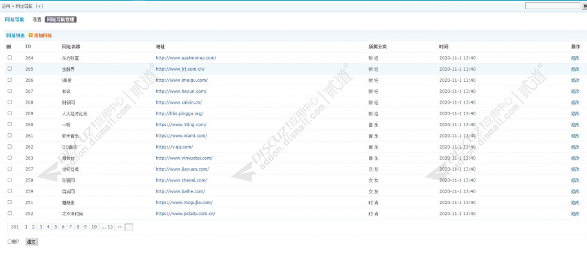
Task: Open the eastmoney.com URL link
Action: coord(186,58)
